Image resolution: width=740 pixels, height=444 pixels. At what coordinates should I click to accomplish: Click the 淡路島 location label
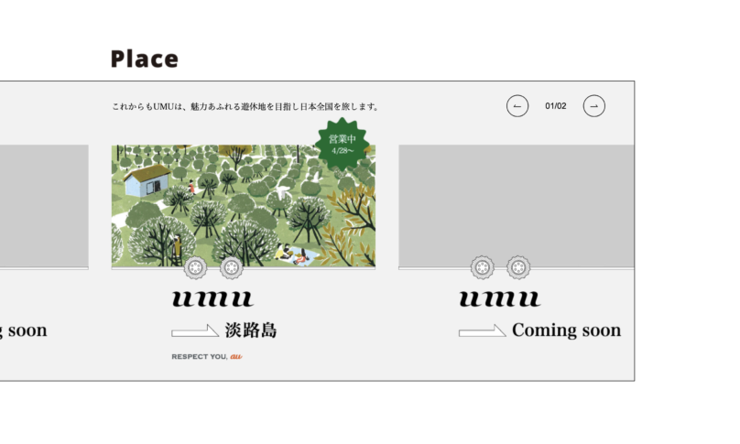(251, 330)
